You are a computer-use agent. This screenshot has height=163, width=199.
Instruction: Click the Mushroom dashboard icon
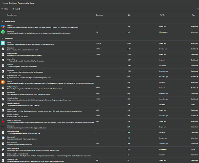(3, 49)
